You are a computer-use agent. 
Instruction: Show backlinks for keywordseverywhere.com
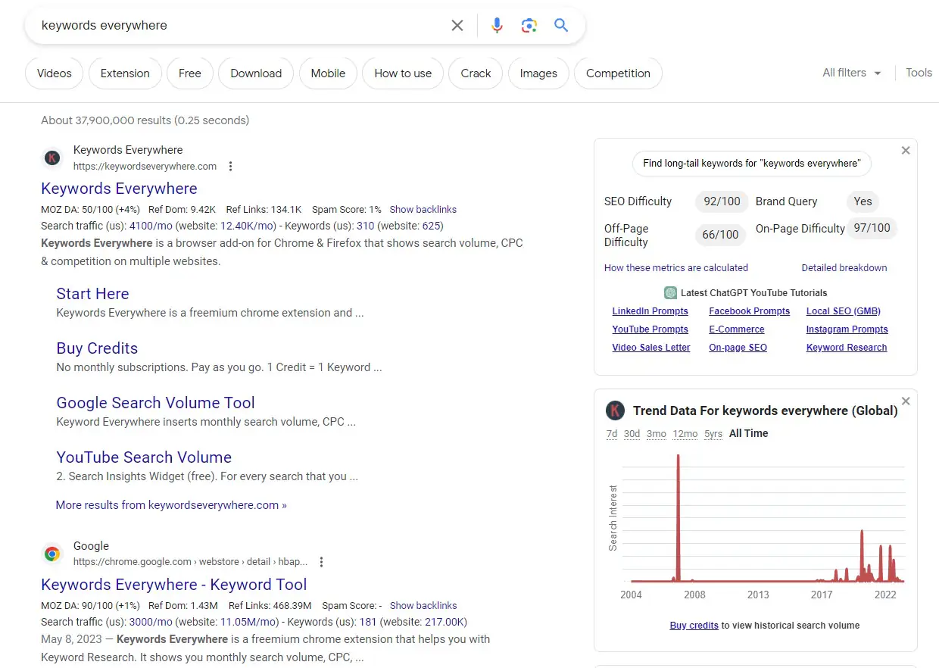point(423,209)
